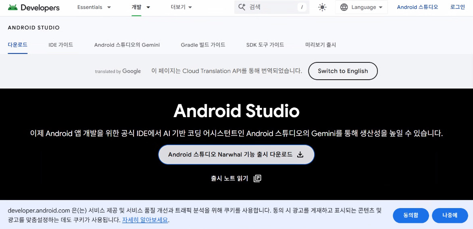Open the Android 스튜디오의 Gemini tab
The width and height of the screenshot is (473, 229).
[127, 45]
